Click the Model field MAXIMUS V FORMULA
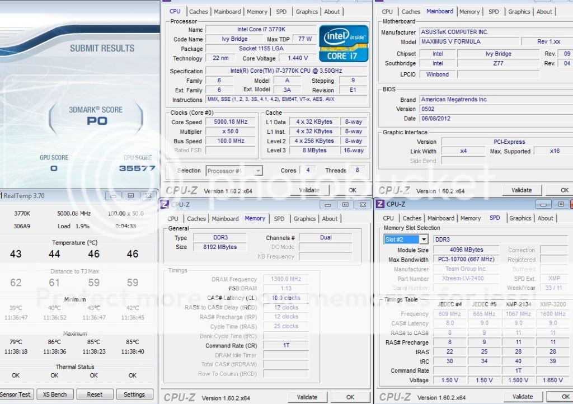This screenshot has height=404, width=573. pyautogui.click(x=469, y=41)
